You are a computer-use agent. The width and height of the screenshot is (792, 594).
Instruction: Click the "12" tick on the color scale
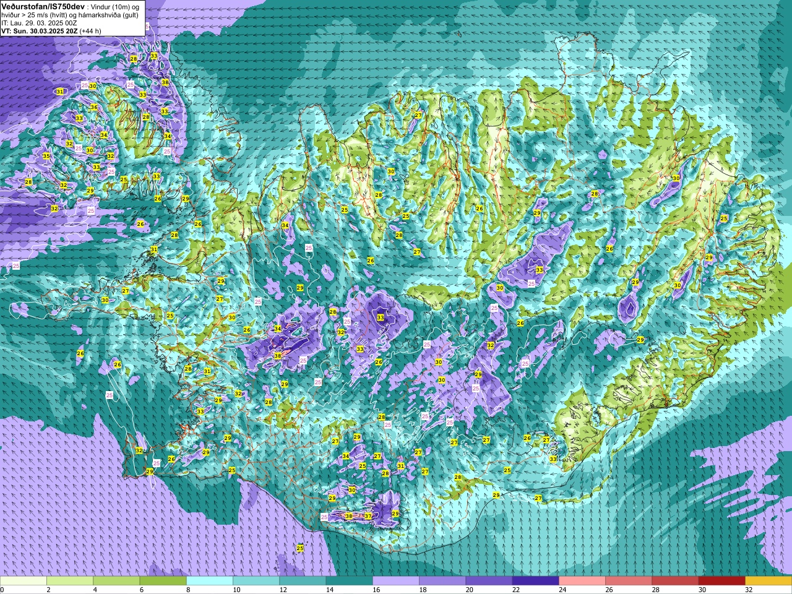[283, 590]
